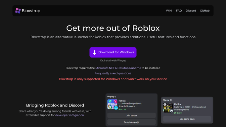The image size is (226, 127).
Task: Click the Bloxstrap logo icon
Action: click(18, 11)
